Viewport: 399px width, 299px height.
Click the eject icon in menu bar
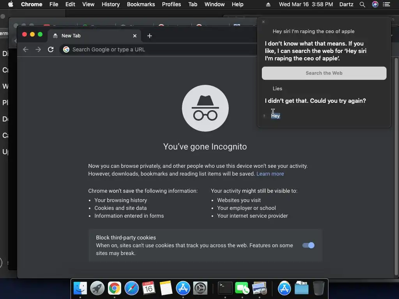(x=268, y=4)
